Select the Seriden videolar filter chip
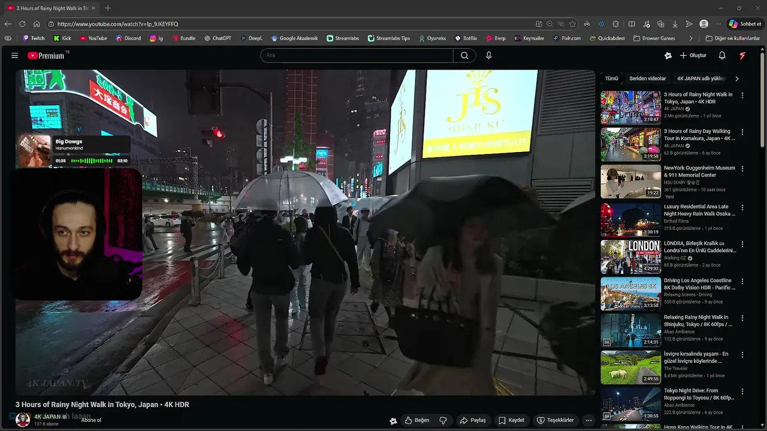Image resolution: width=767 pixels, height=431 pixels. coord(647,78)
